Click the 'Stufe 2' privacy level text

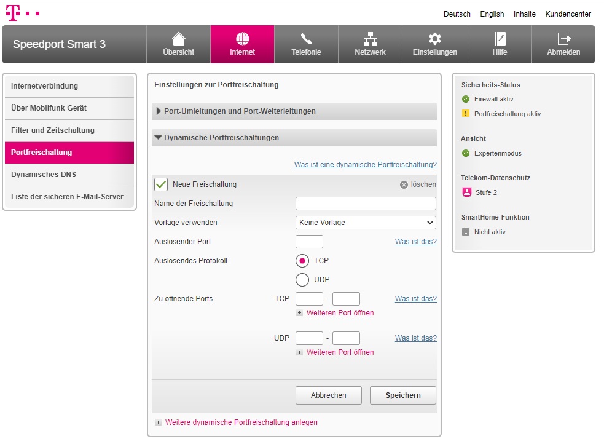pyautogui.click(x=486, y=192)
